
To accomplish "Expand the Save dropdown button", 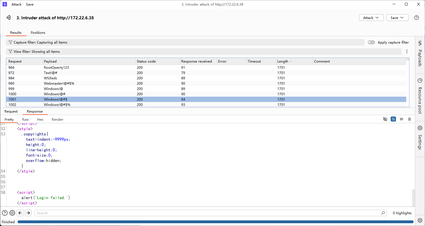I will point(397,18).
